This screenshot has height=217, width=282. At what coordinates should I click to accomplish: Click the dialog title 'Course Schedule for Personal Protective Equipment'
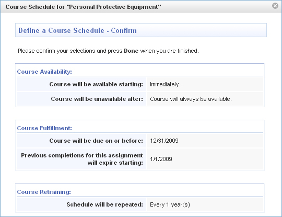tap(83, 7)
